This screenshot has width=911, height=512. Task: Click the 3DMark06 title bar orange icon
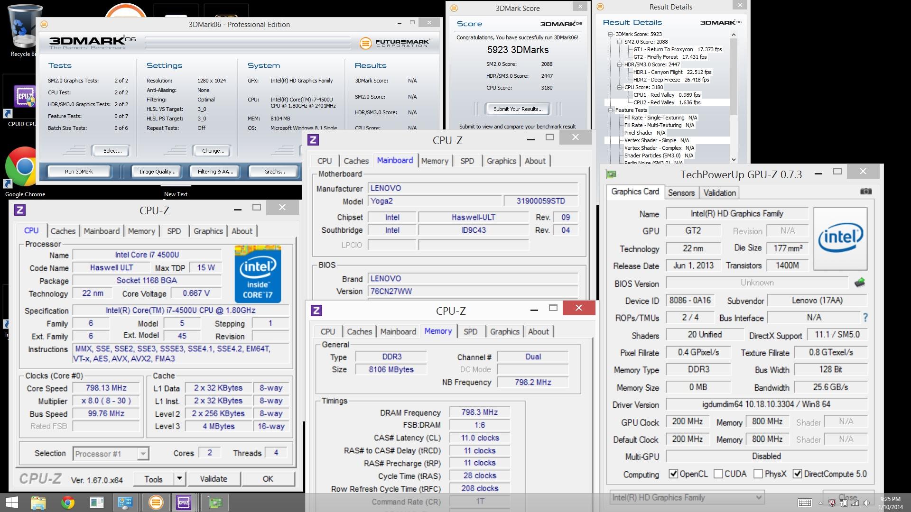click(44, 24)
